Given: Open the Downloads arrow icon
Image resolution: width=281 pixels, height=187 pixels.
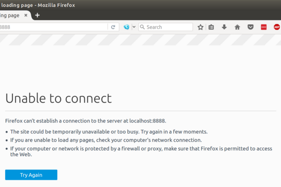Looking at the screenshot, I should point(224,27).
